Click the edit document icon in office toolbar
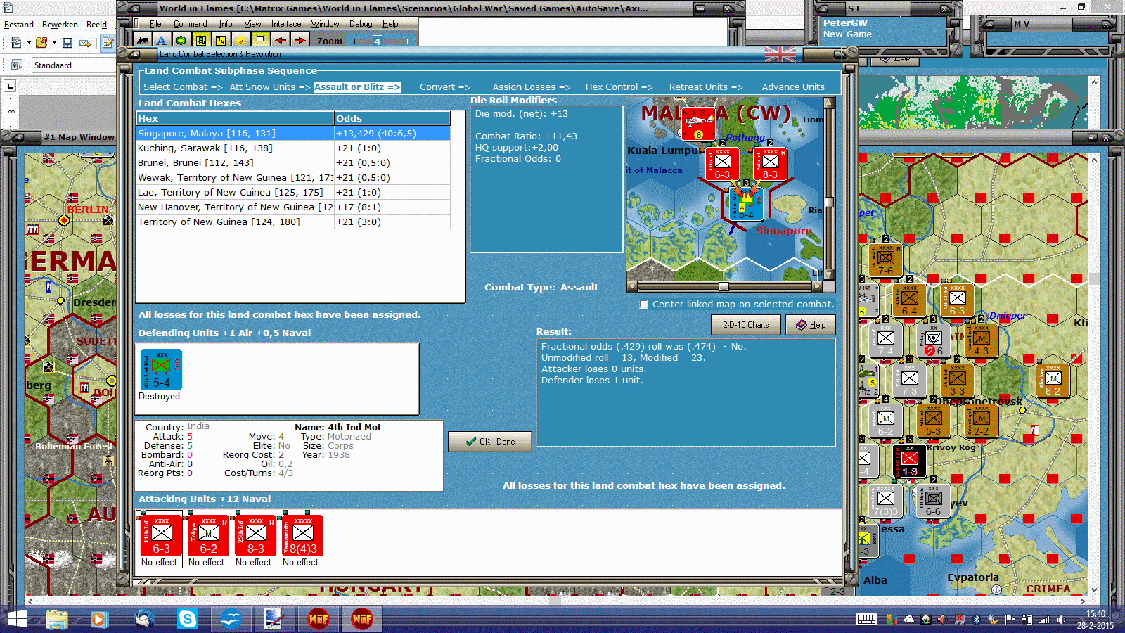The image size is (1125, 633). (108, 43)
